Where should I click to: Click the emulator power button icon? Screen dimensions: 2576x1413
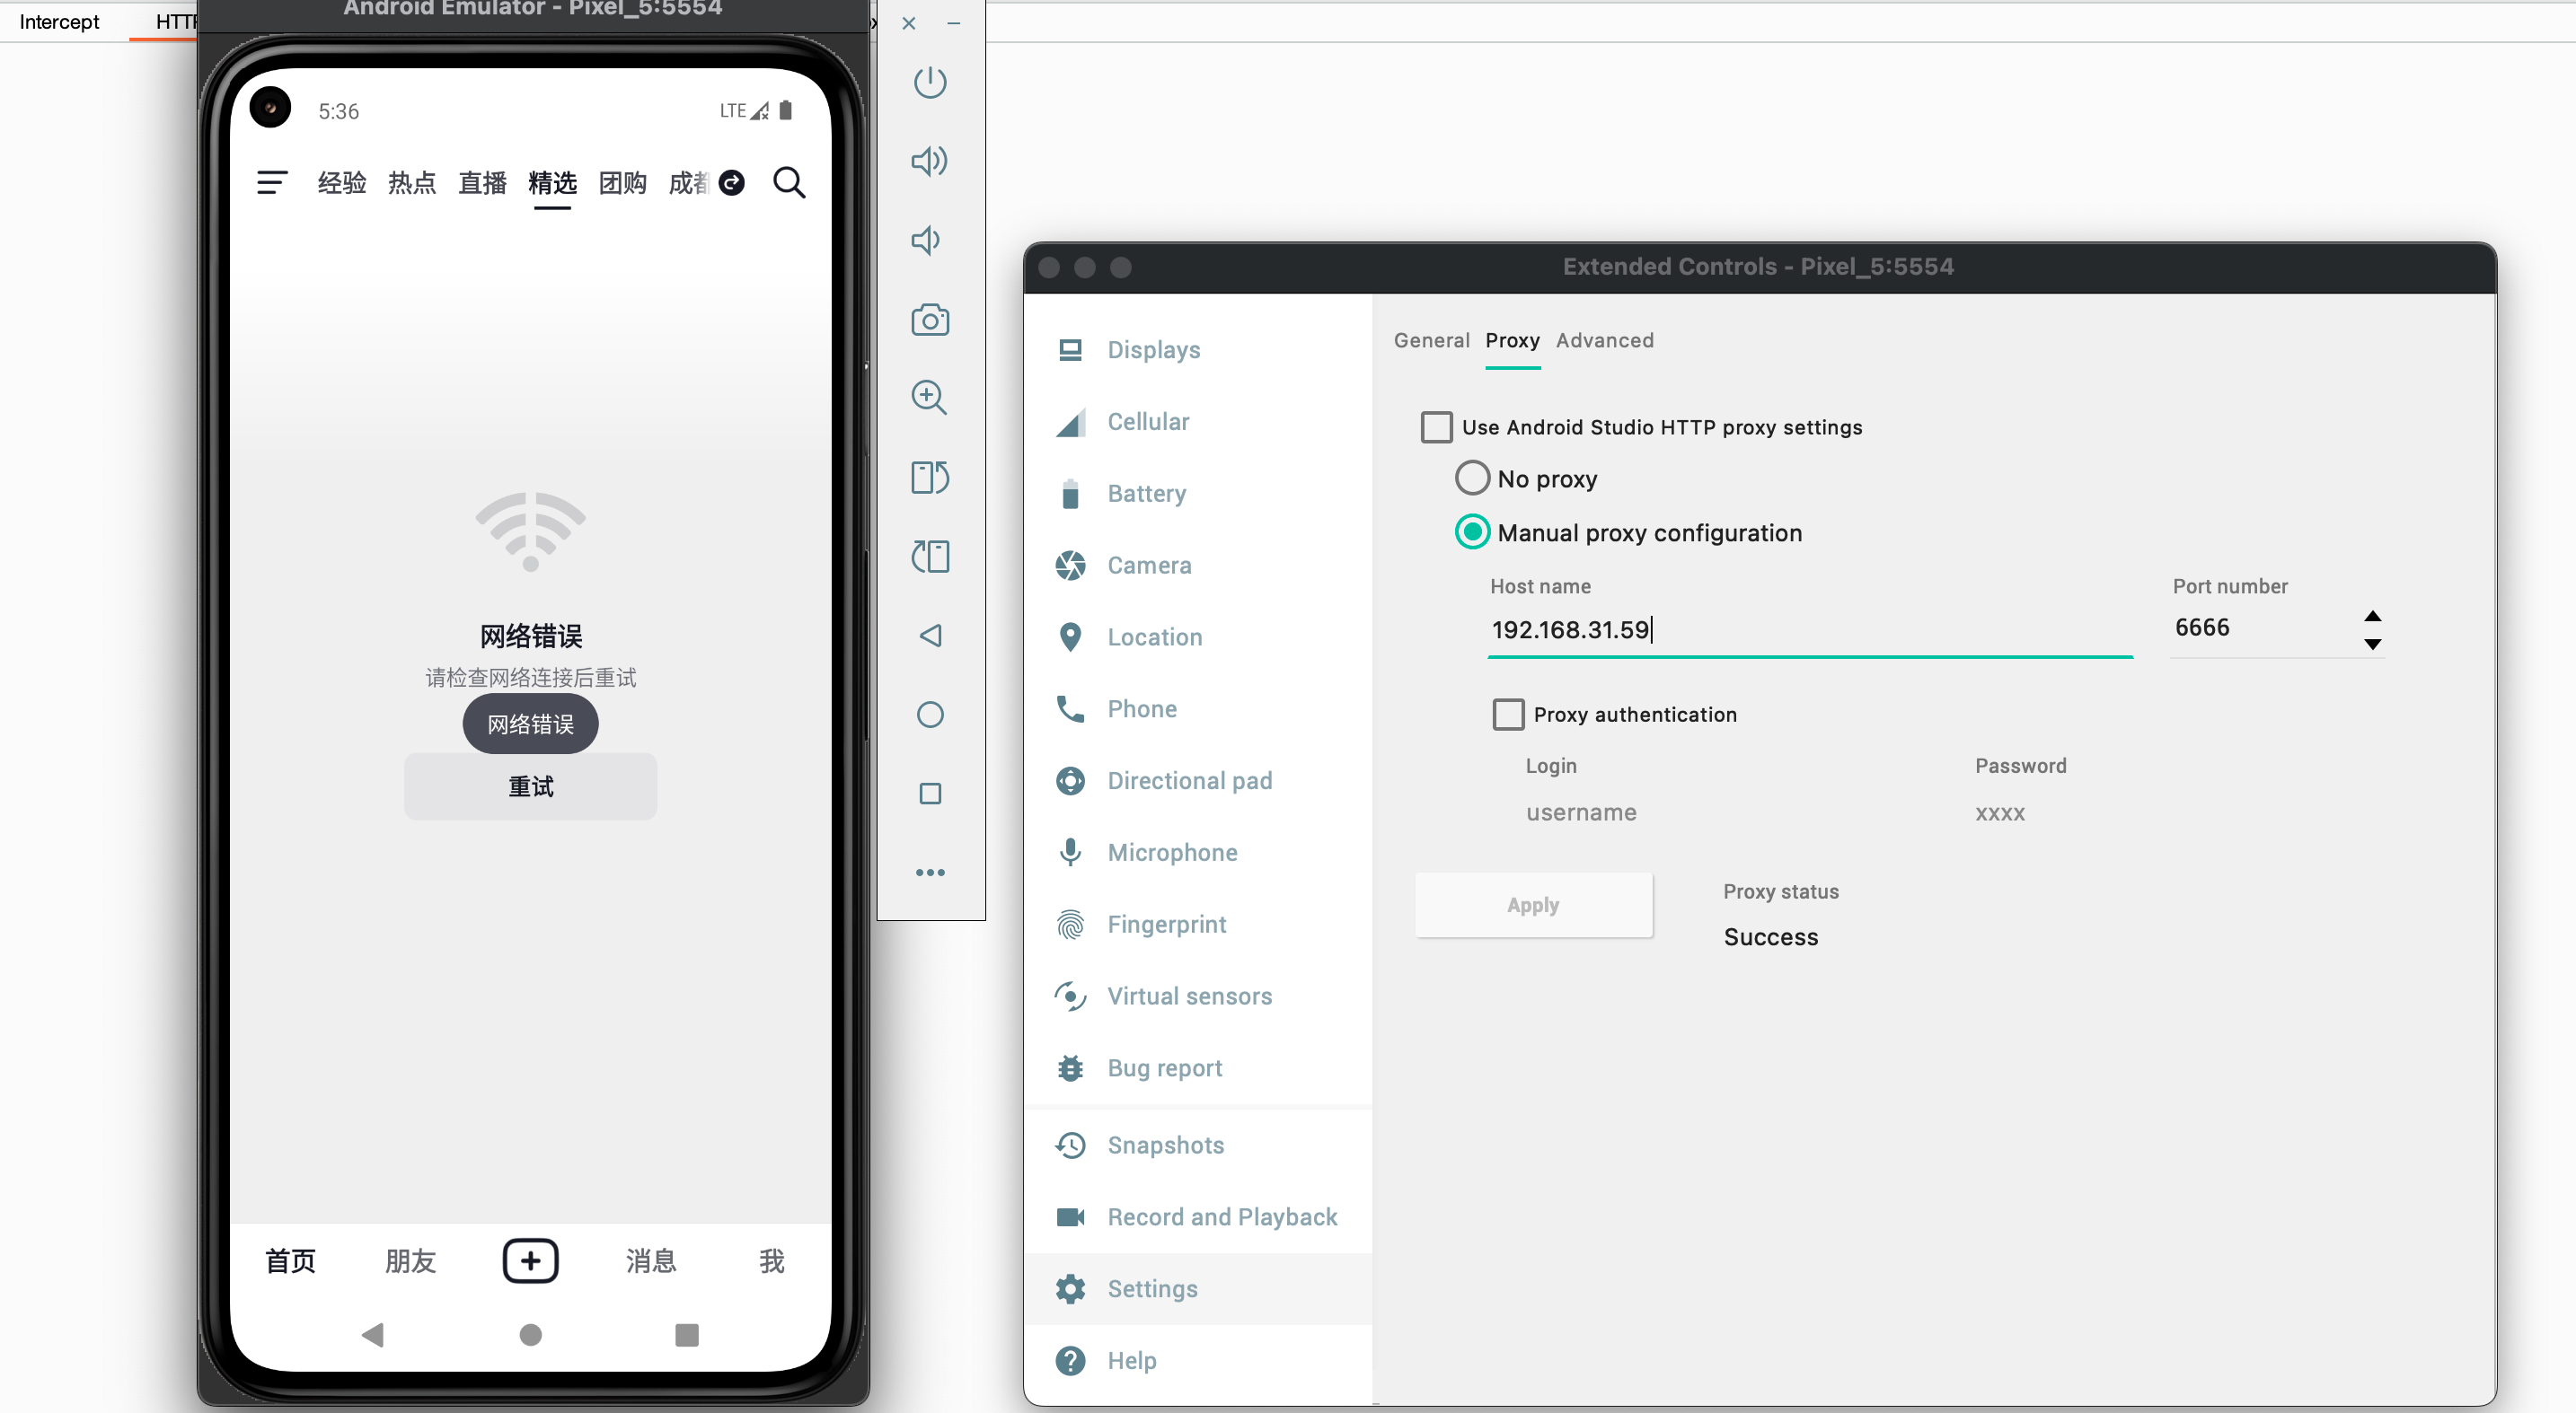(930, 82)
